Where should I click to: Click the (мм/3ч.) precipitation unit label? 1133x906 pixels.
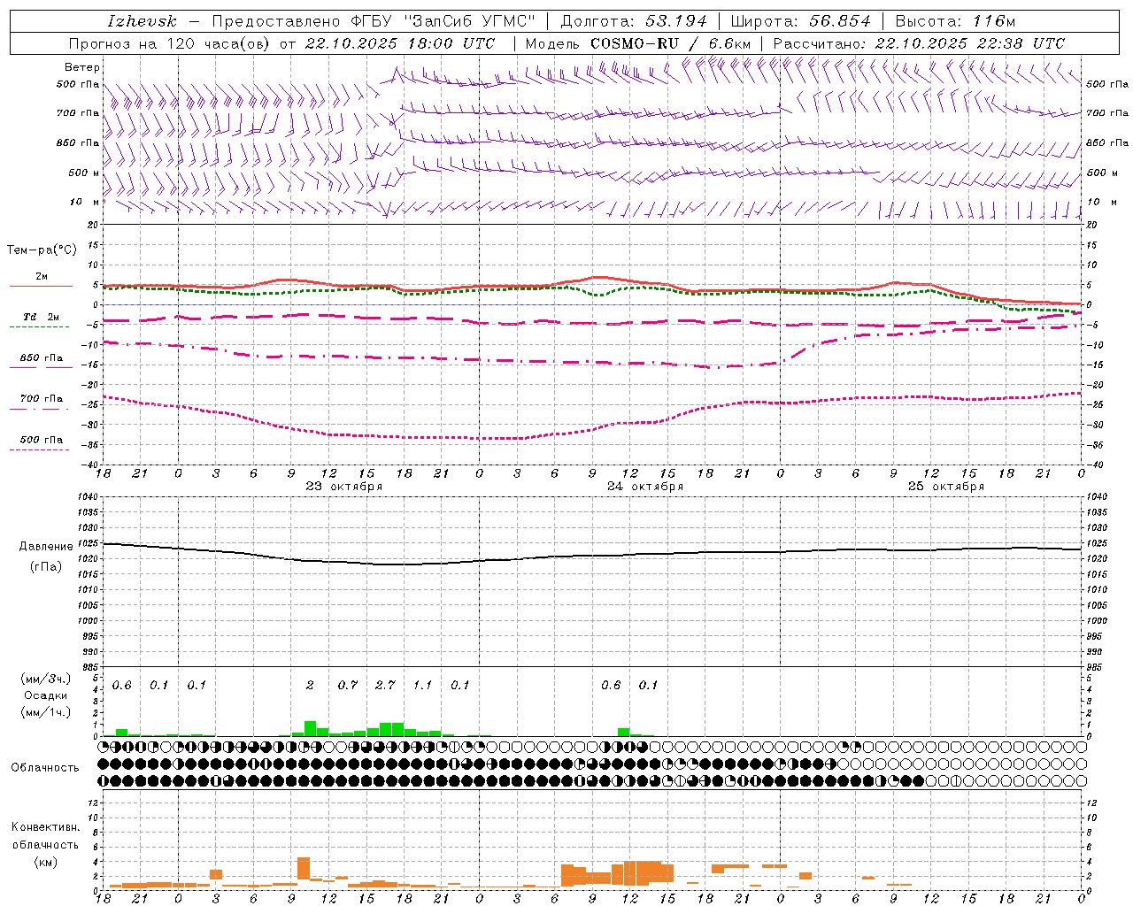pyautogui.click(x=46, y=679)
